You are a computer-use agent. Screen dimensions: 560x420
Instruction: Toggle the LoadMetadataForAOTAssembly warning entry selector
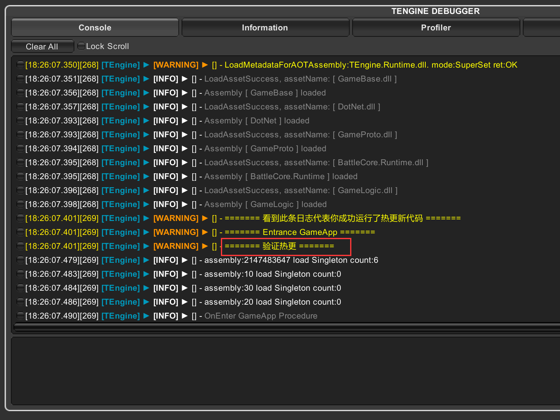click(x=20, y=65)
